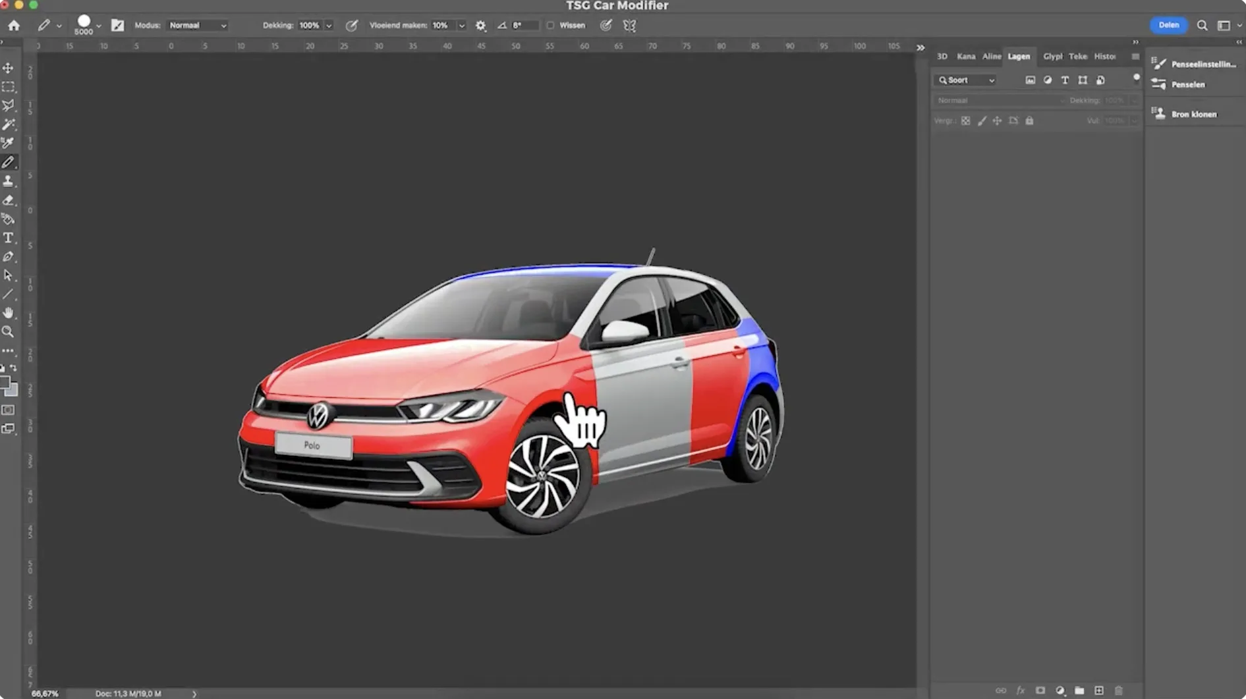Click the foreground color swatch
Viewport: 1246px width, 699px height.
tap(4, 381)
